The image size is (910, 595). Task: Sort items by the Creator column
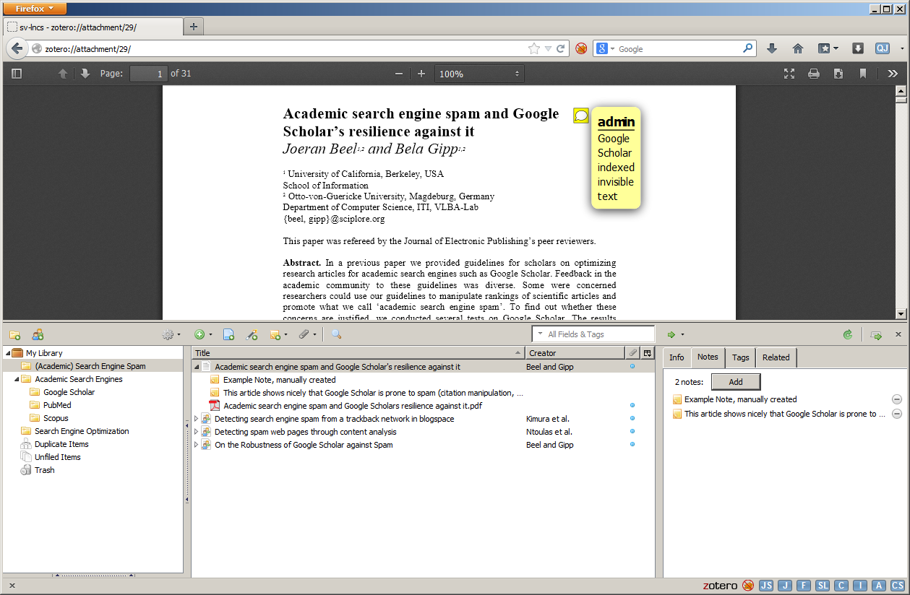[575, 353]
